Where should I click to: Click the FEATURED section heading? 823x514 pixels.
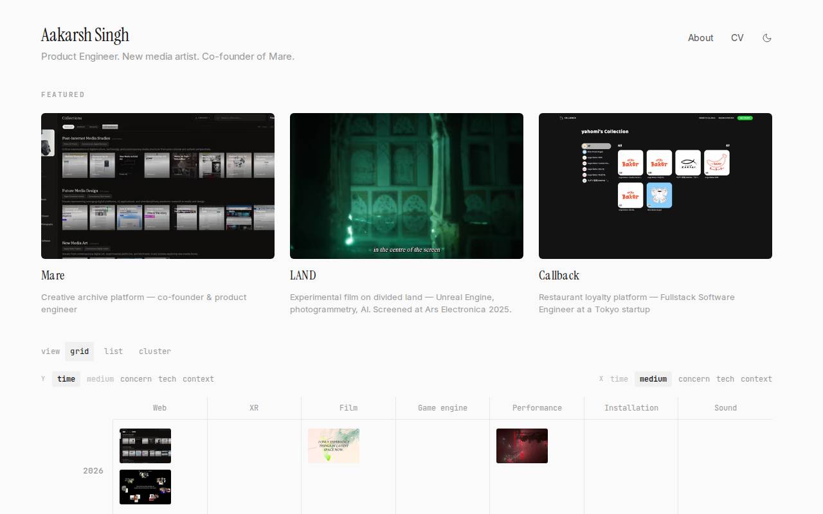(x=63, y=94)
